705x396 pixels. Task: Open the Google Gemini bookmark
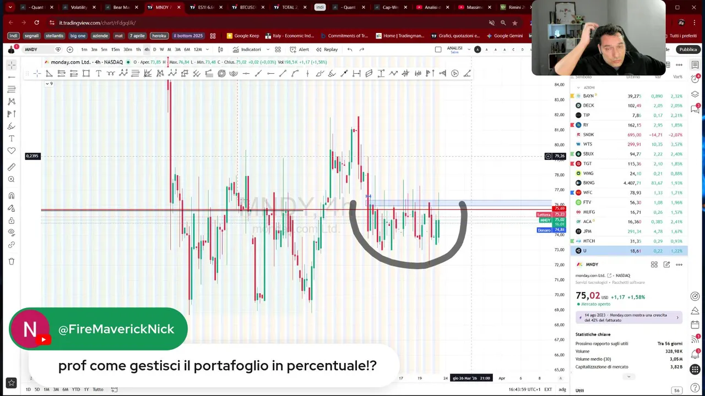(x=504, y=36)
